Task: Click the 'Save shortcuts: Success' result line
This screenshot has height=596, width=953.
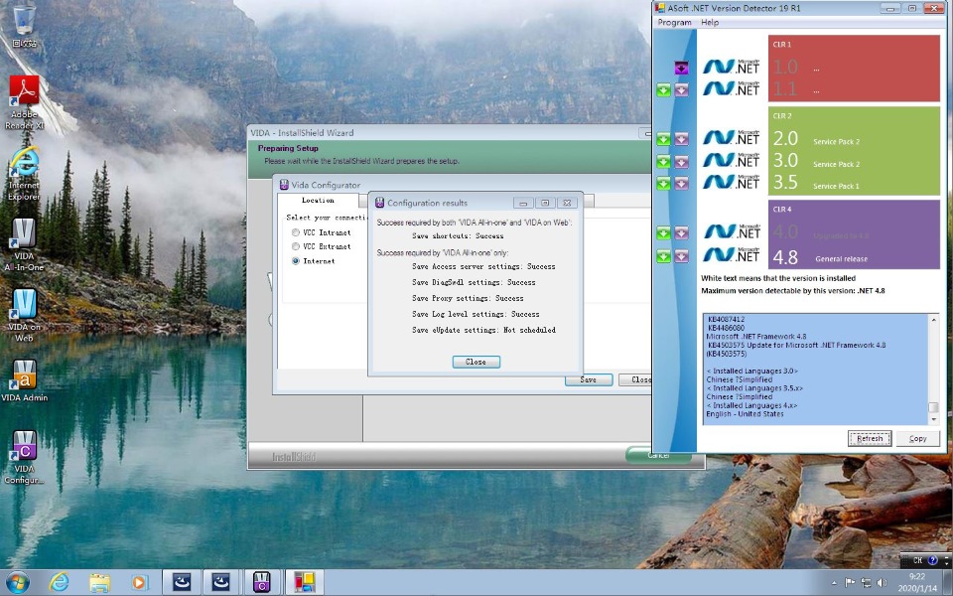Action: tap(457, 236)
